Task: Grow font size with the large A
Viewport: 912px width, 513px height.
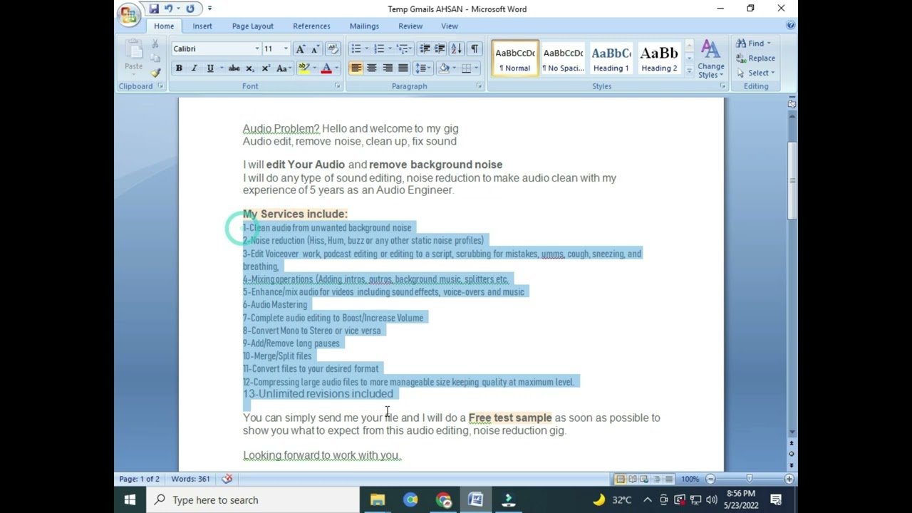Action: click(300, 48)
